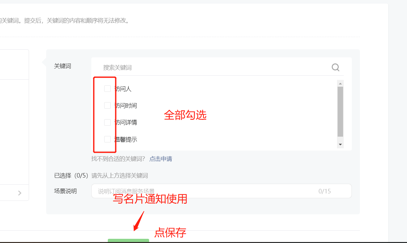Open the 点击申请 link
Viewport: 407px width, 243px height.
click(161, 159)
